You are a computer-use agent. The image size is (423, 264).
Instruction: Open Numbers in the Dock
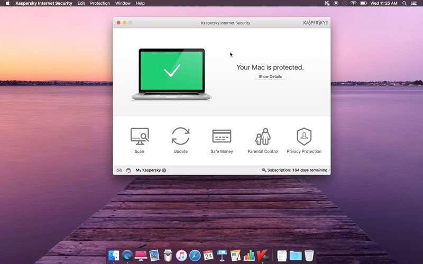pyautogui.click(x=249, y=255)
